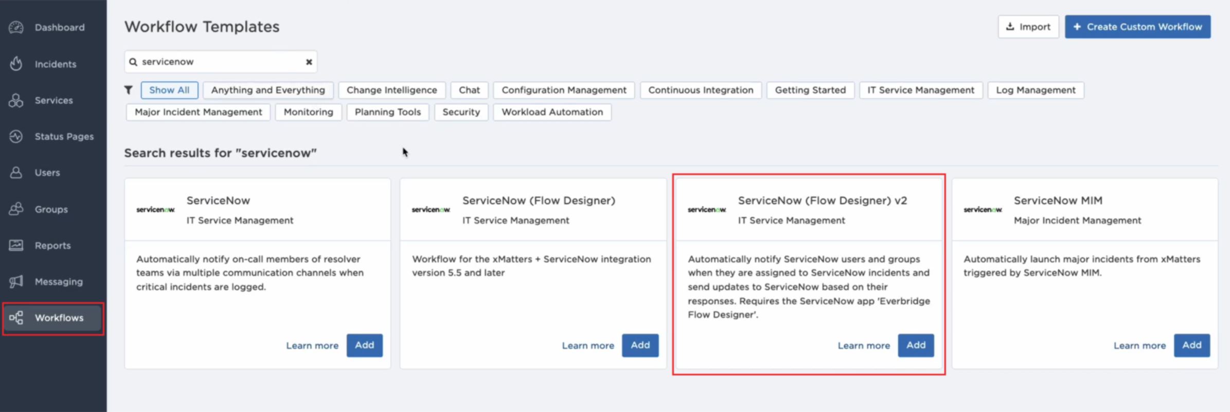This screenshot has height=412, width=1230.
Task: Open Services in the sidebar
Action: pos(54,100)
